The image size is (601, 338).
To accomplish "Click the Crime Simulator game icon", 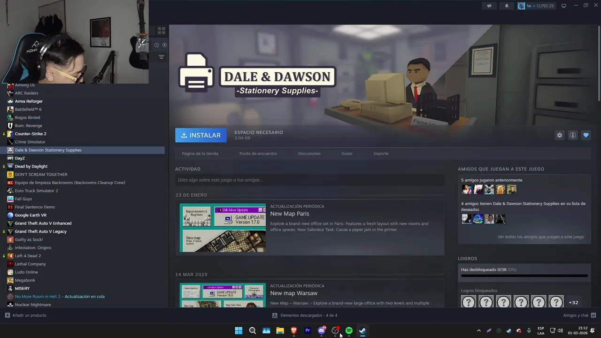I will coord(10,142).
